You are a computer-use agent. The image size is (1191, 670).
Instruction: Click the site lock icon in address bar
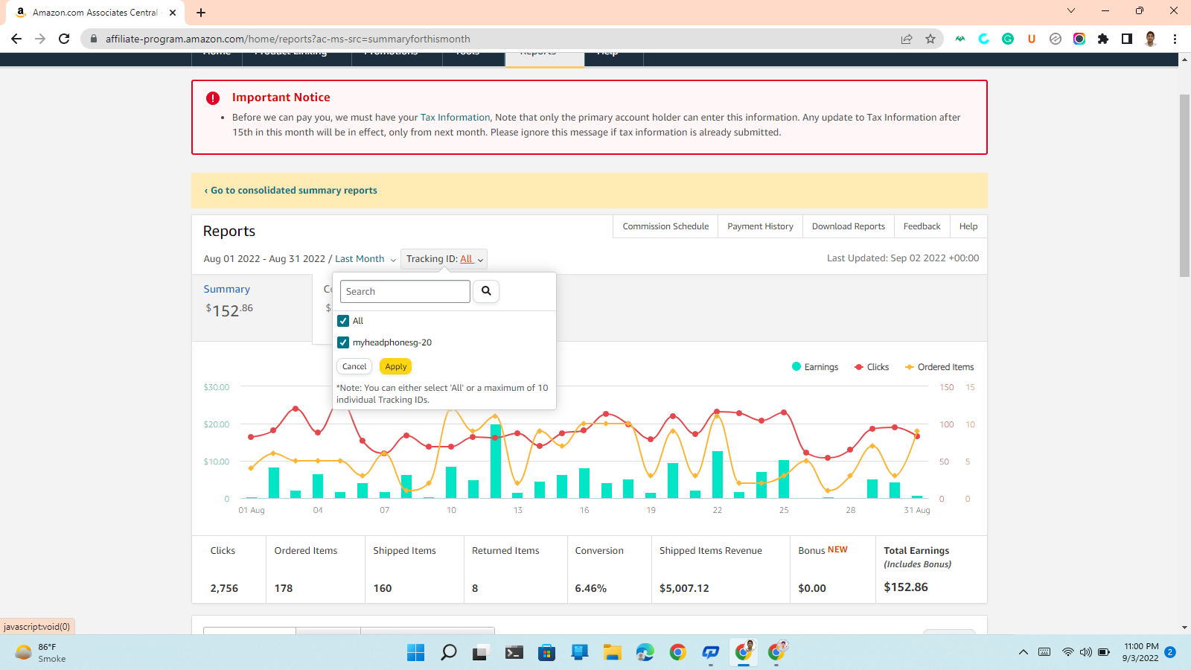[93, 39]
